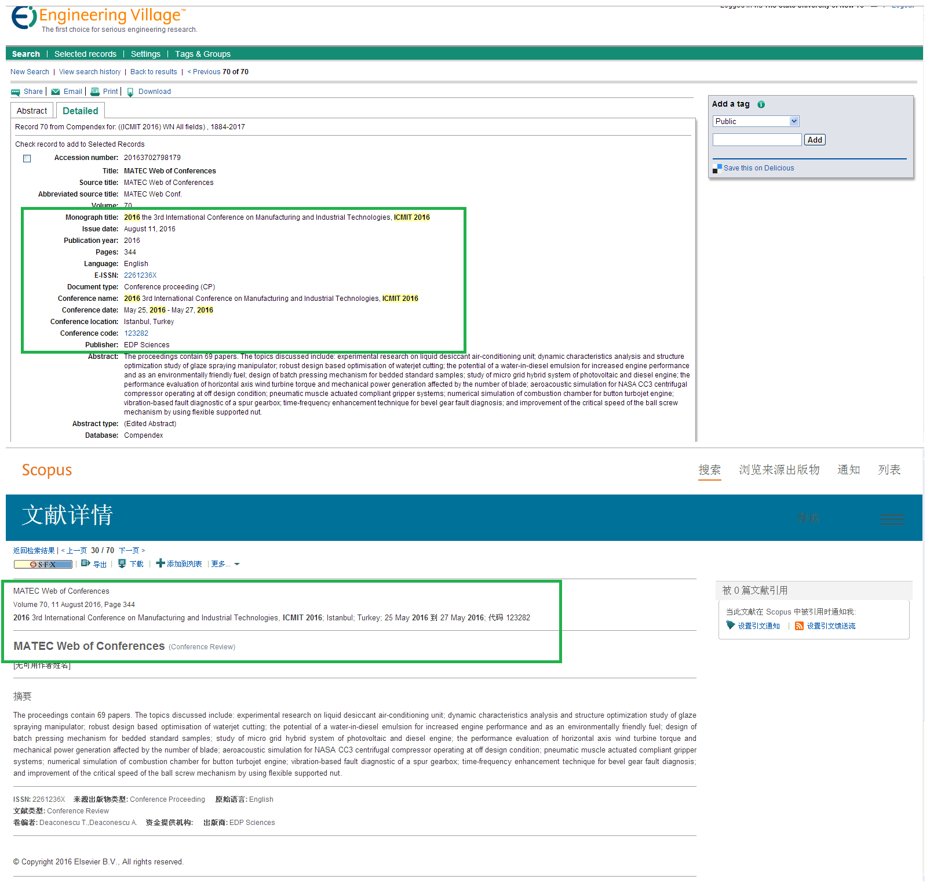Image resolution: width=930 pixels, height=887 pixels.
Task: Open the hamburger menu in the Scopus banner
Action: pos(892,519)
